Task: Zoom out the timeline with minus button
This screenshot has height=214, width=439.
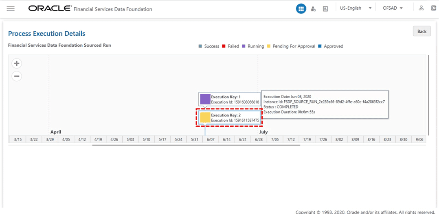Action: (x=17, y=76)
